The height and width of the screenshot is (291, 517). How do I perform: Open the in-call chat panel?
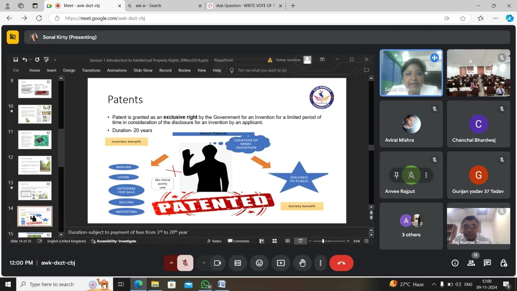[x=487, y=263]
